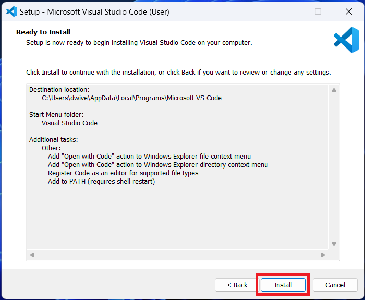
Task: Click the "Ready to Install" heading
Action: (x=43, y=32)
